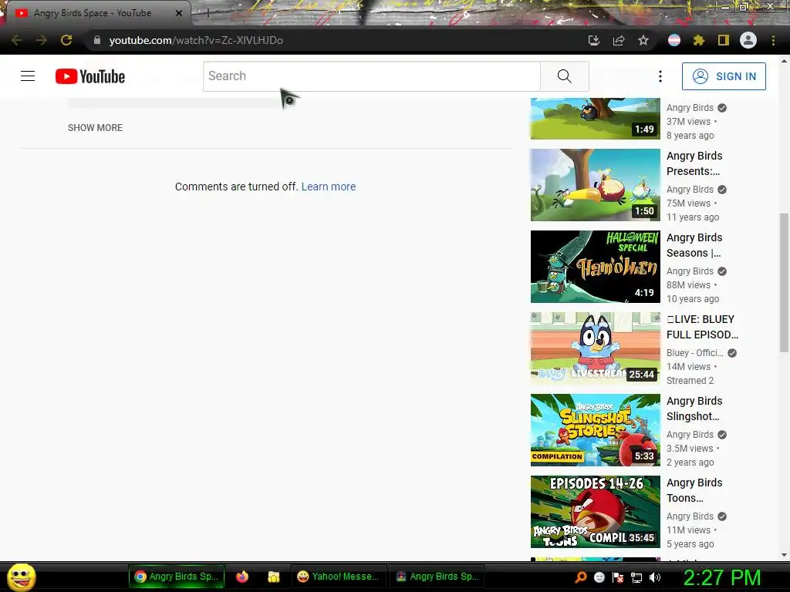
Task: Open Angry Birds Toons Episodes 14-26 thumbnail
Action: pyautogui.click(x=595, y=512)
